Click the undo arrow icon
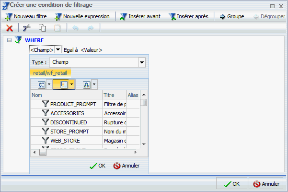This screenshot has height=192, width=288. (76, 28)
